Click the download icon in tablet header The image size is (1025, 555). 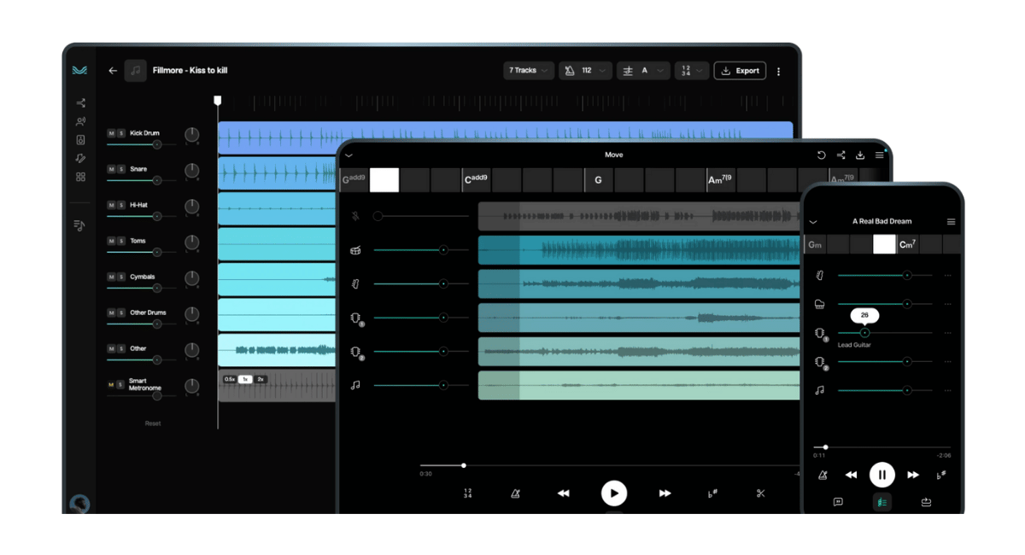[860, 155]
